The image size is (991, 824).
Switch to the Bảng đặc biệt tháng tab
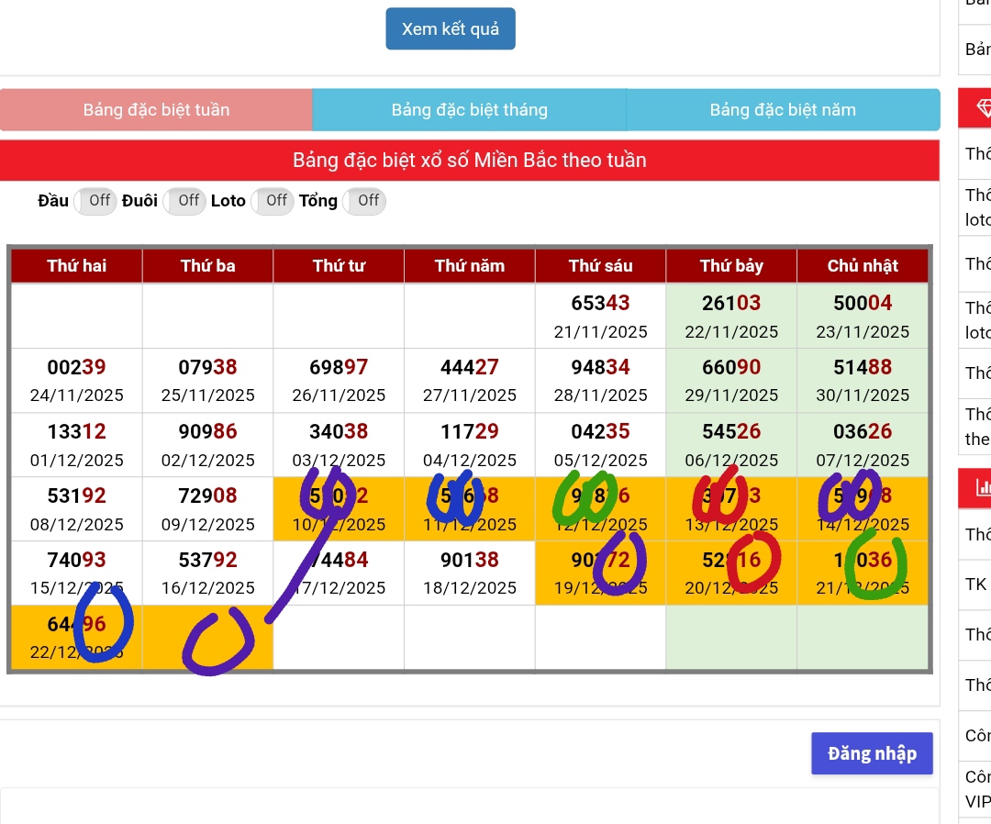[x=469, y=110]
